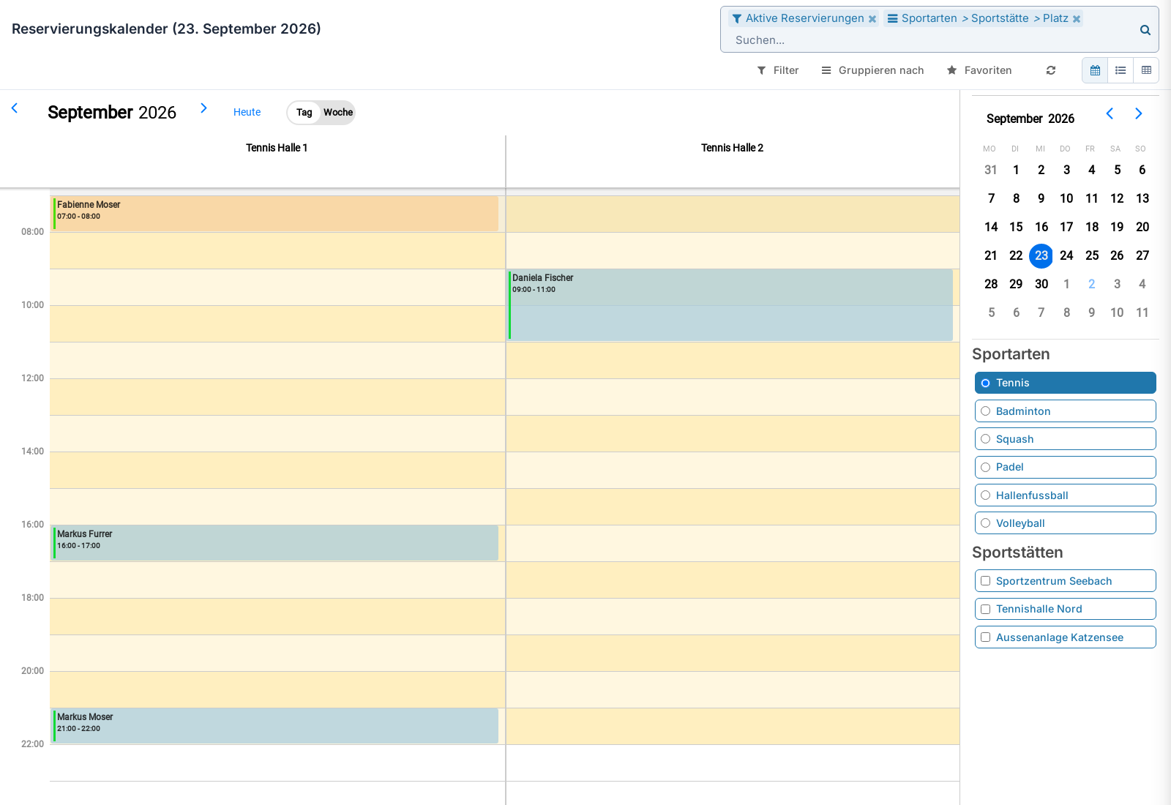Click Tennis Halle 1 column header

pyautogui.click(x=277, y=148)
